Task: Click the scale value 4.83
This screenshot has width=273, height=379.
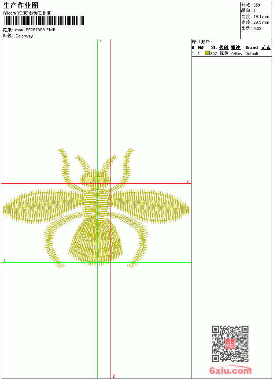Action: pyautogui.click(x=257, y=28)
